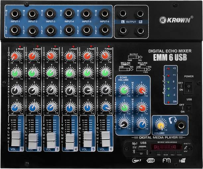Click the ON indicator LED in Output Level

point(169,102)
